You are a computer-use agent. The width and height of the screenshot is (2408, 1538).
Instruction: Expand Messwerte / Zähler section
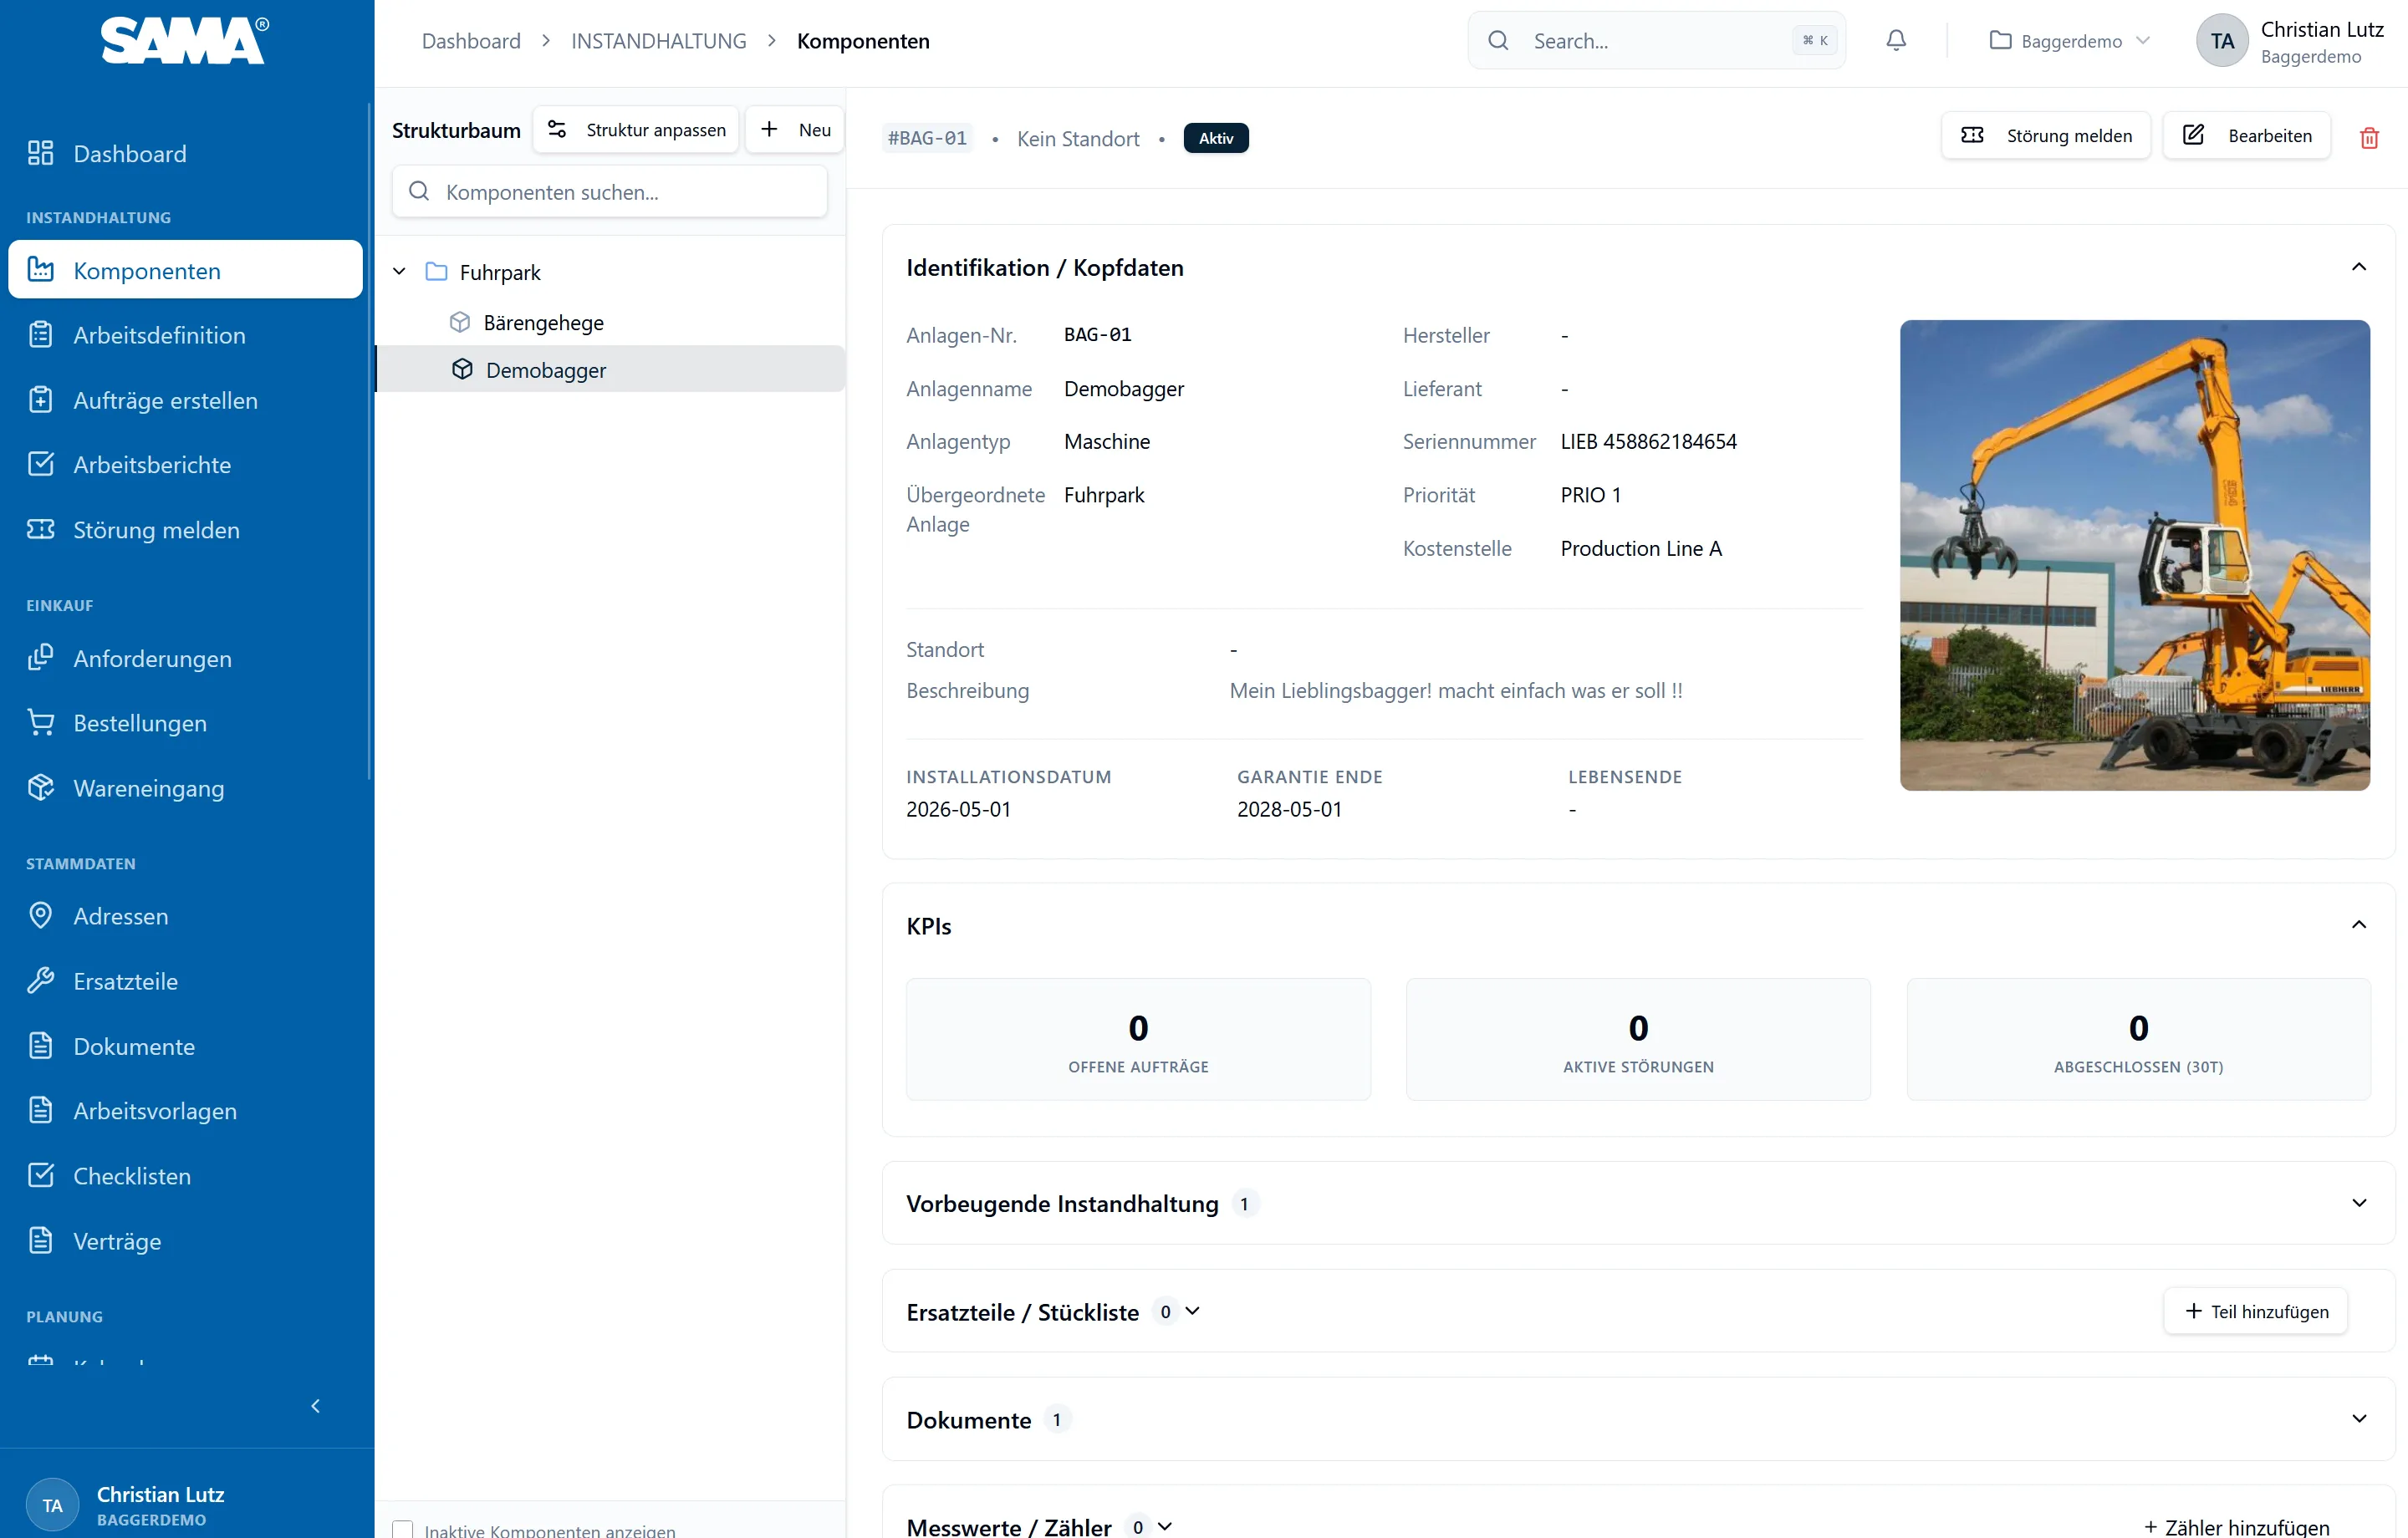pyautogui.click(x=1164, y=1526)
